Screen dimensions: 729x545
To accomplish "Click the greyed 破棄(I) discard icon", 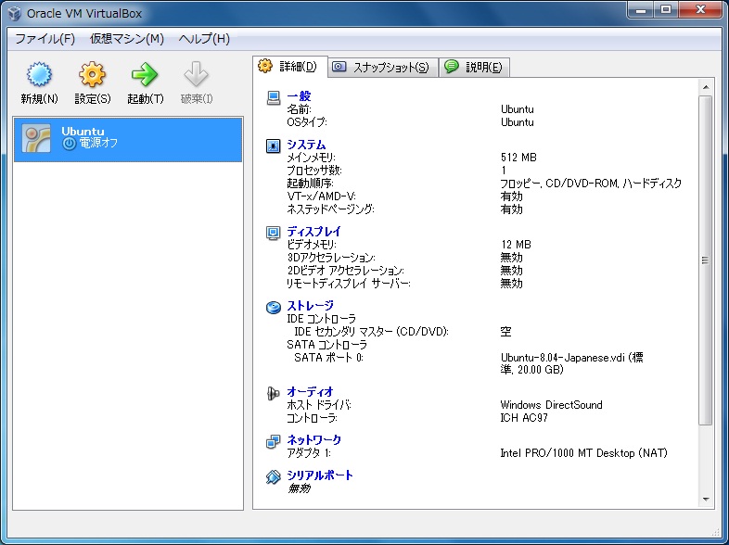I will click(x=196, y=74).
